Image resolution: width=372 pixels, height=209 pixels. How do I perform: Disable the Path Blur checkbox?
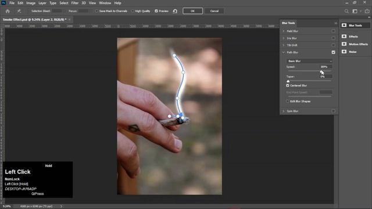point(333,52)
